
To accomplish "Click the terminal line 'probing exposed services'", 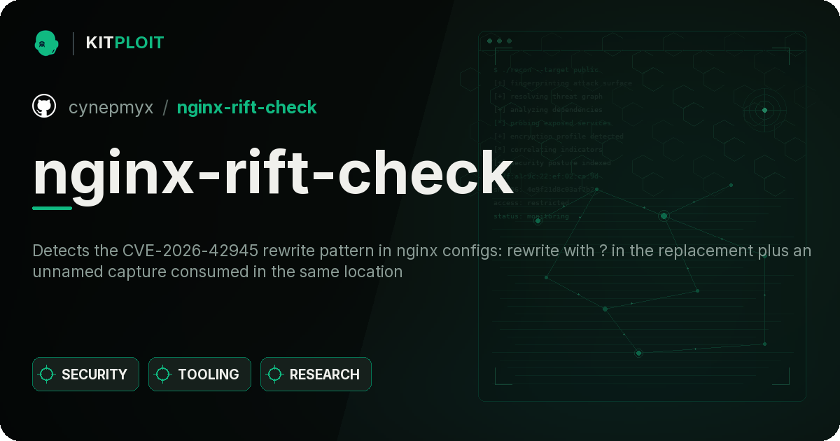I will [x=552, y=123].
